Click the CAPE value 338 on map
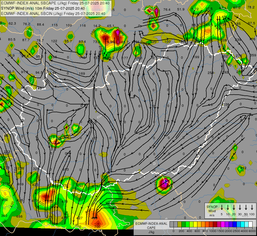The width and height of the screenshot is (257, 236). 226,104
